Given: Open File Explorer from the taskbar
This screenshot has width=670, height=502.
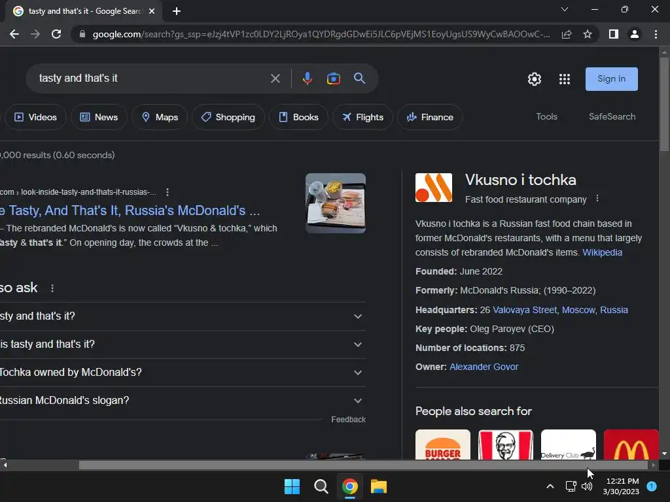Looking at the screenshot, I should (x=379, y=486).
